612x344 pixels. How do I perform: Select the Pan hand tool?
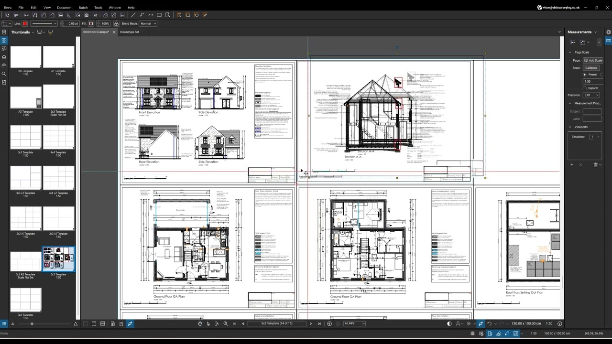coord(200,323)
